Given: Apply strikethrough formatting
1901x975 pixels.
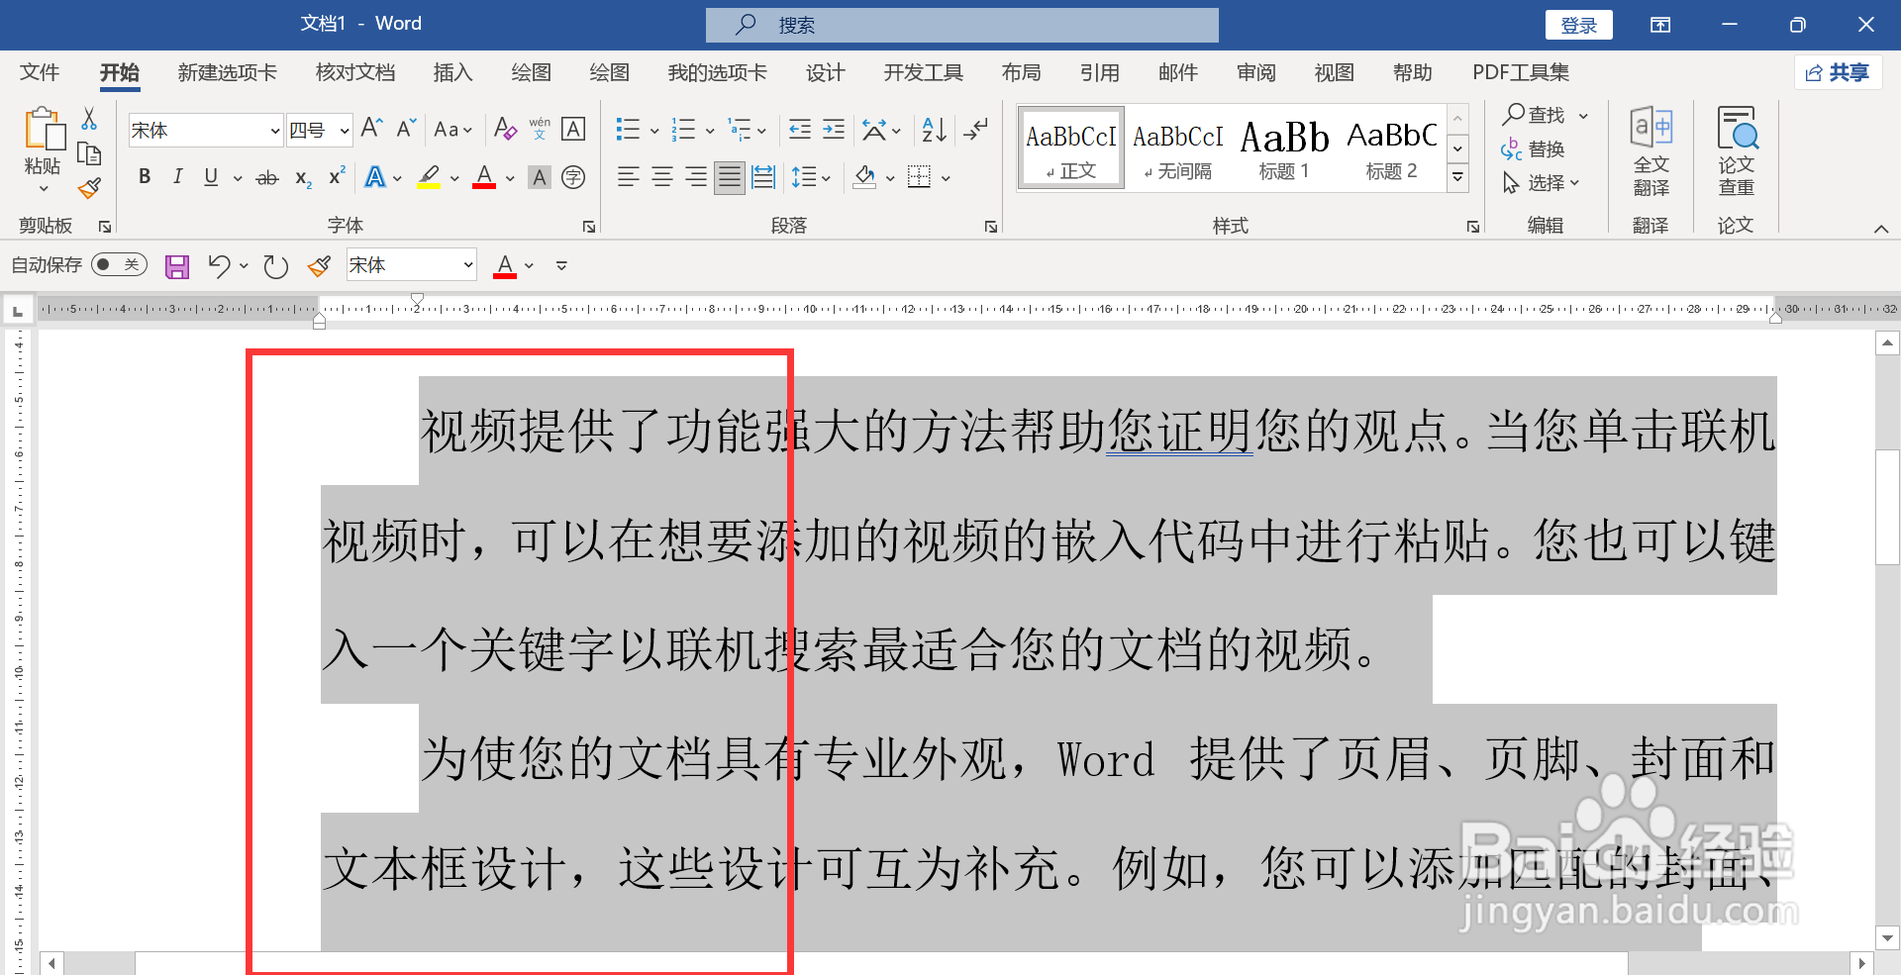Looking at the screenshot, I should tap(267, 178).
